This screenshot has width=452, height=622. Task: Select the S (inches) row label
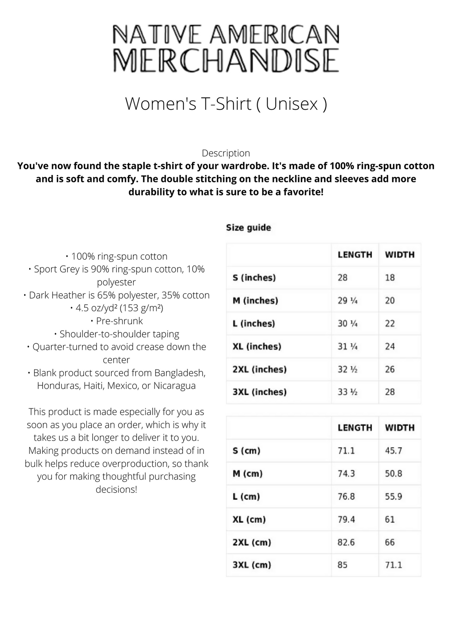tap(254, 278)
